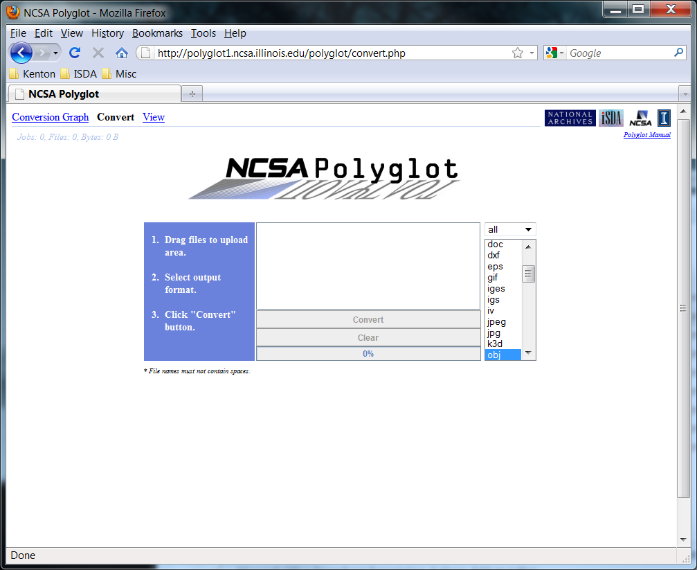This screenshot has width=697, height=570.
Task: Select iv in the output format list
Action: pyautogui.click(x=503, y=310)
